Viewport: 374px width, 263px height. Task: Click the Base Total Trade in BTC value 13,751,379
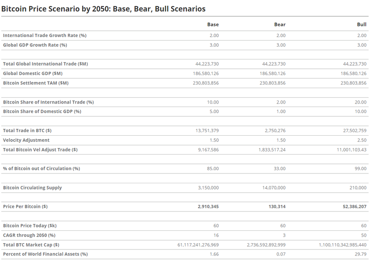click(207, 131)
